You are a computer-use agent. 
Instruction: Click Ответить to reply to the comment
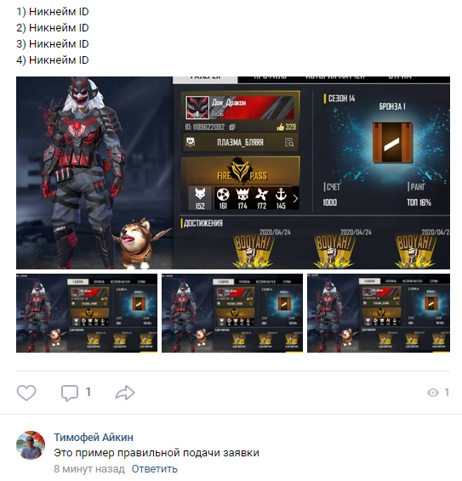pyautogui.click(x=155, y=469)
